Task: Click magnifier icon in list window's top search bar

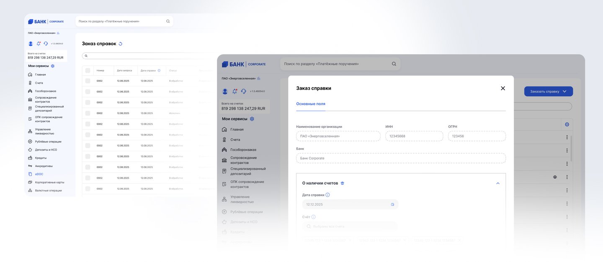Action: tap(168, 21)
